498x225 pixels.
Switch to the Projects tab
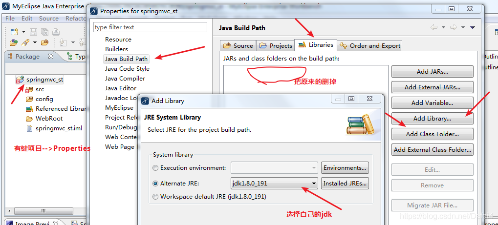coord(275,46)
